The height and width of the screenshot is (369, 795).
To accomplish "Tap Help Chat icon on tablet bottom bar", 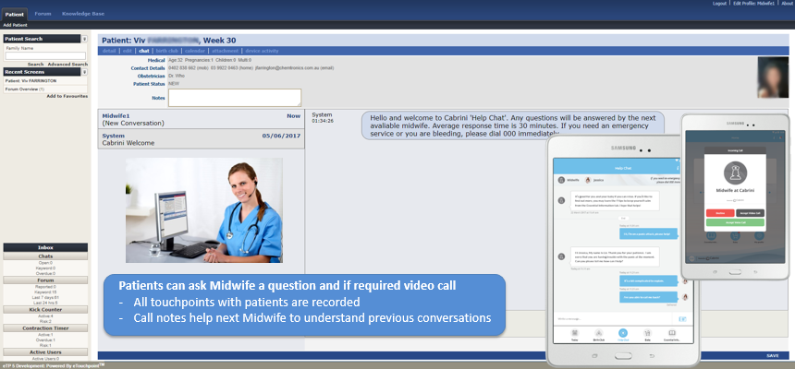I will click(623, 335).
